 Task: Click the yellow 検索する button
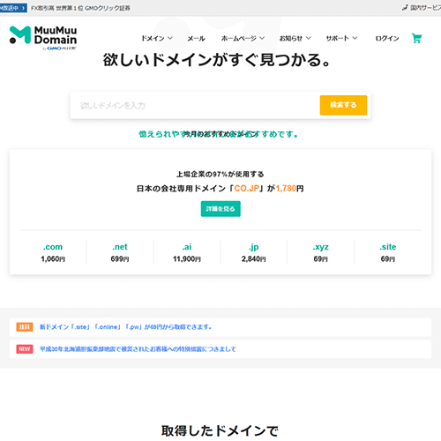coord(343,105)
